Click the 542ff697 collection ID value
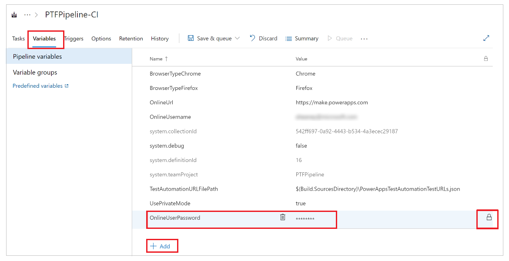Image resolution: width=509 pixels, height=261 pixels. (347, 131)
